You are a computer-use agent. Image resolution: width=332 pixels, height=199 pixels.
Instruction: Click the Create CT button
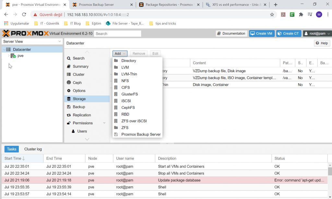click(289, 33)
